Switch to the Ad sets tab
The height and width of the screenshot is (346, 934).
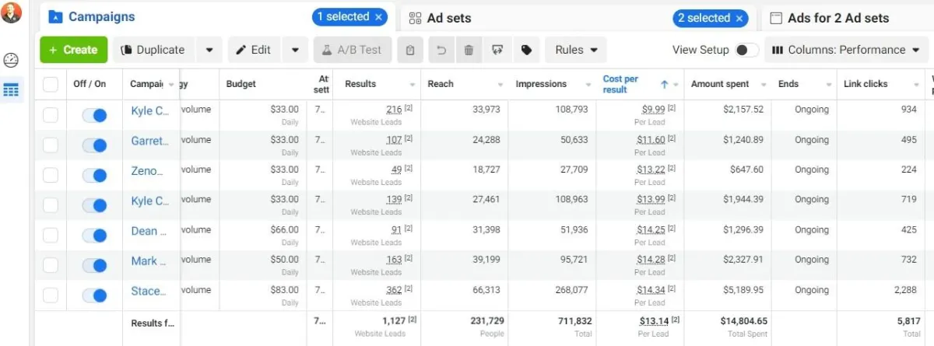(449, 18)
